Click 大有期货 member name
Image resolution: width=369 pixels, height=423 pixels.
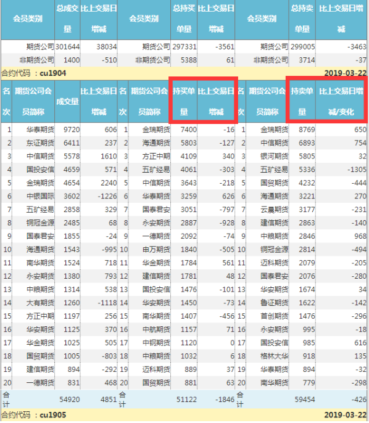(40, 303)
